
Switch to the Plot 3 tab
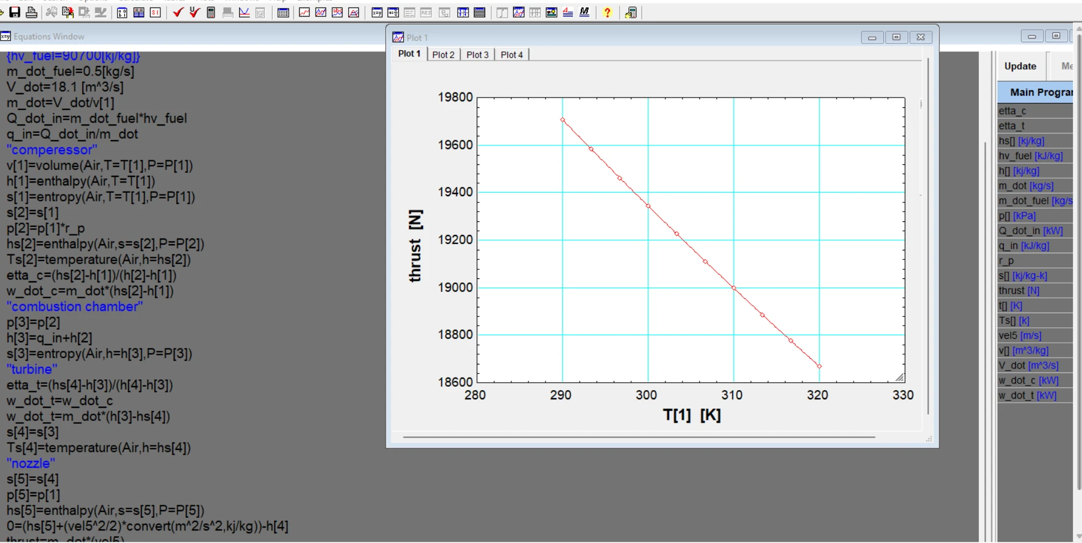coord(478,55)
